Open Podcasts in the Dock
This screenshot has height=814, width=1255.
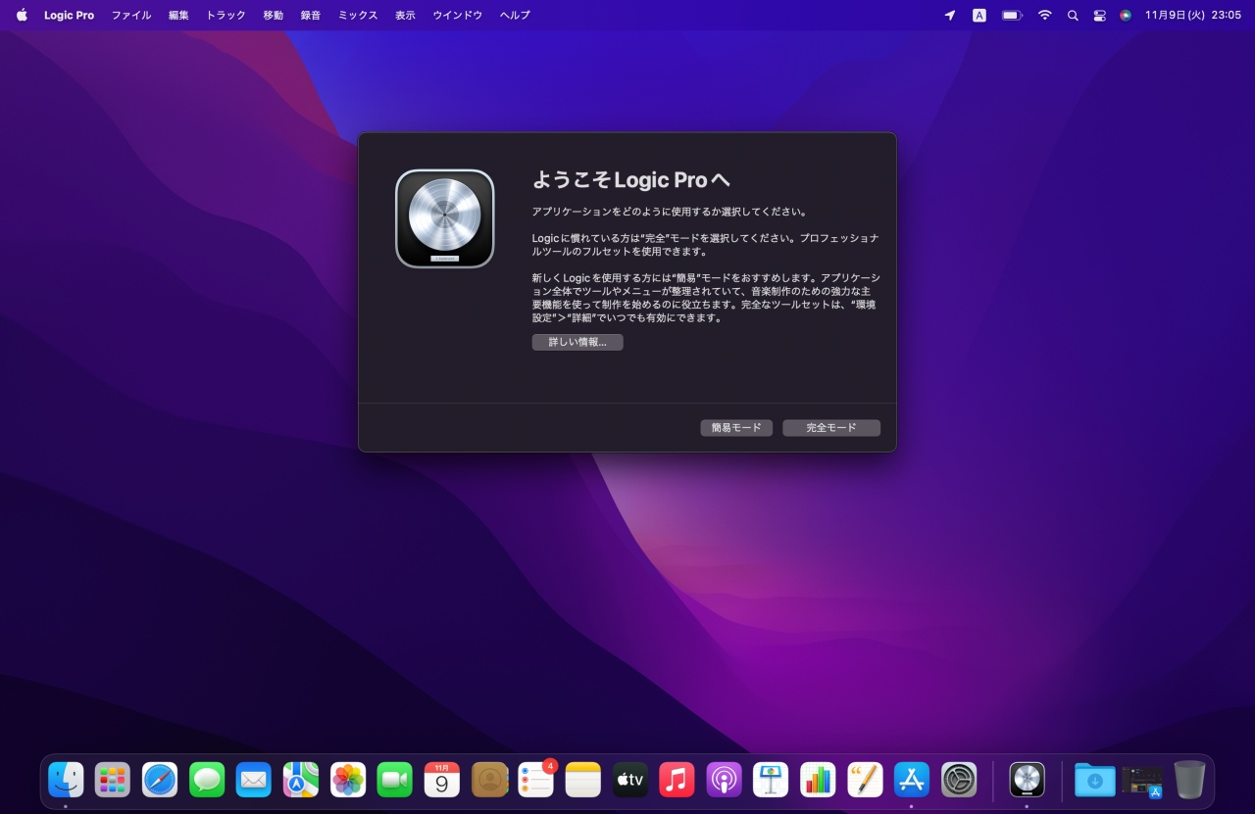click(725, 780)
